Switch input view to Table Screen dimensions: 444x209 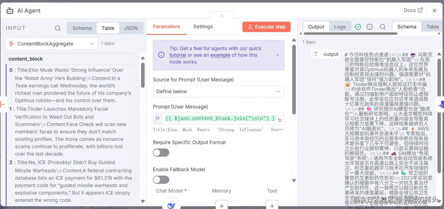[108, 28]
